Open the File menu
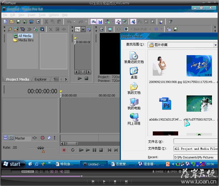The image size is (219, 186). coord(5,15)
